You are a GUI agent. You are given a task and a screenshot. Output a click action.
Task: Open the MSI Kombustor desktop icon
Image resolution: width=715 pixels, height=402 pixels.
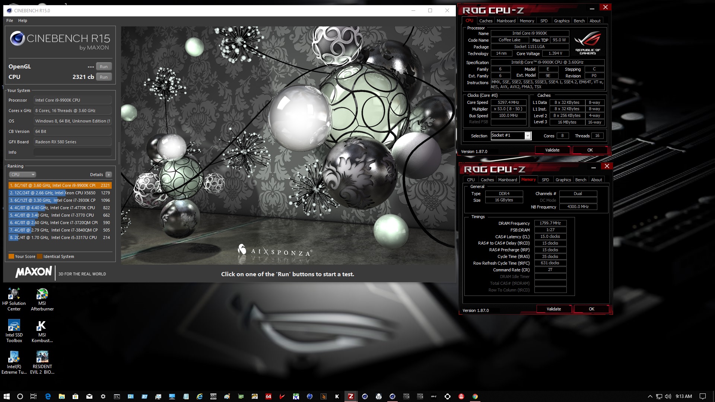click(x=42, y=331)
